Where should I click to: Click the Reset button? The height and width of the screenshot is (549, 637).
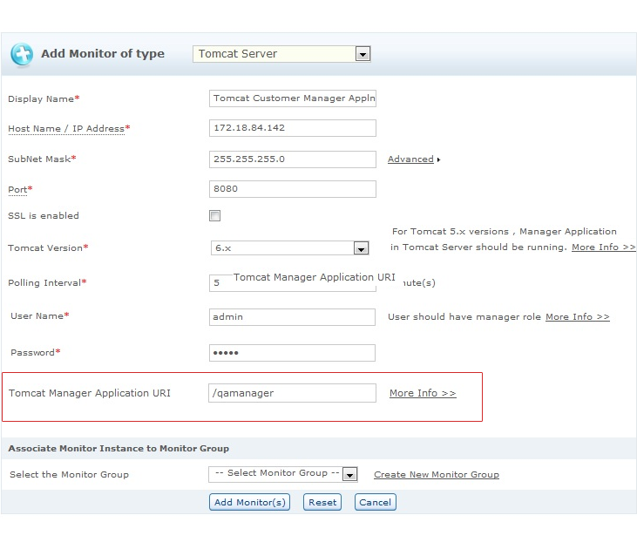coord(322,502)
